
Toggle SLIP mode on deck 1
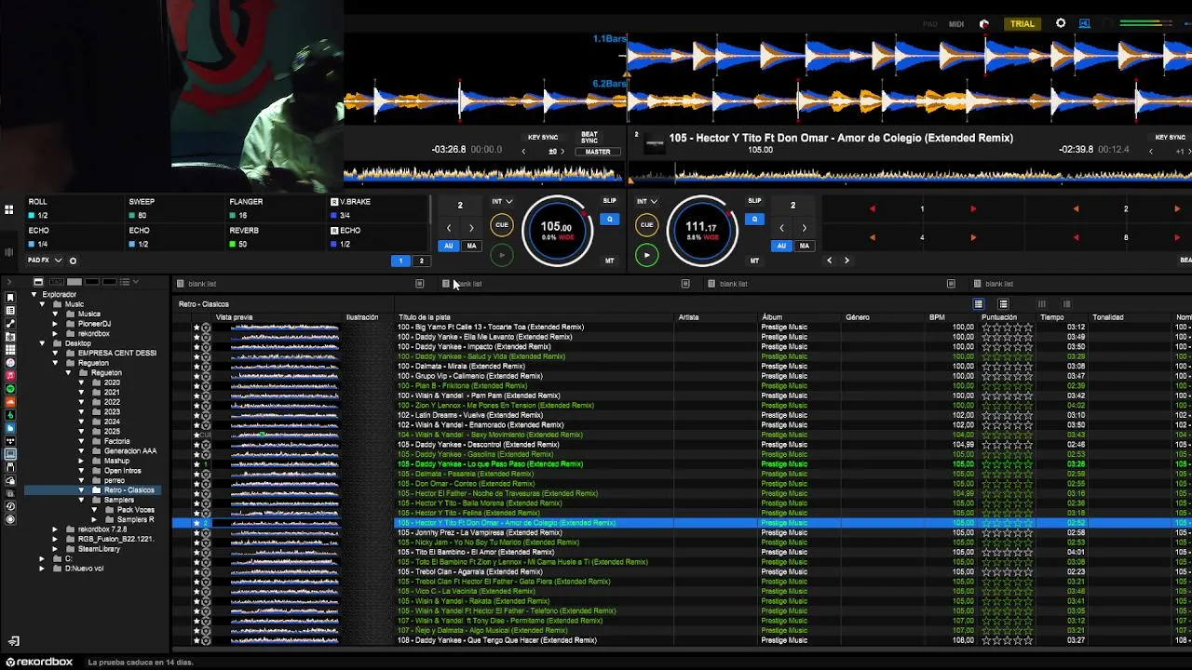pos(609,200)
